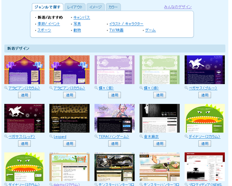Open ダイナソー(2カラム) title link
This screenshot has width=232, height=186.
204,137
